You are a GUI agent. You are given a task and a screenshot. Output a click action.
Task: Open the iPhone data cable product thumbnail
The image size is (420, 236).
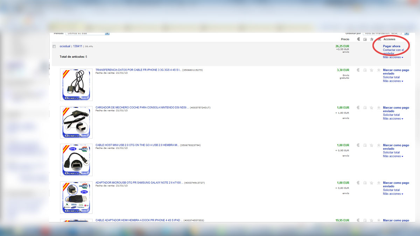pyautogui.click(x=76, y=85)
